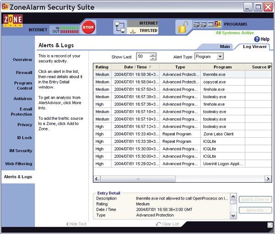Screen dimensions: 275x234
Task: Click the red STOP button
Action: coord(88,27)
